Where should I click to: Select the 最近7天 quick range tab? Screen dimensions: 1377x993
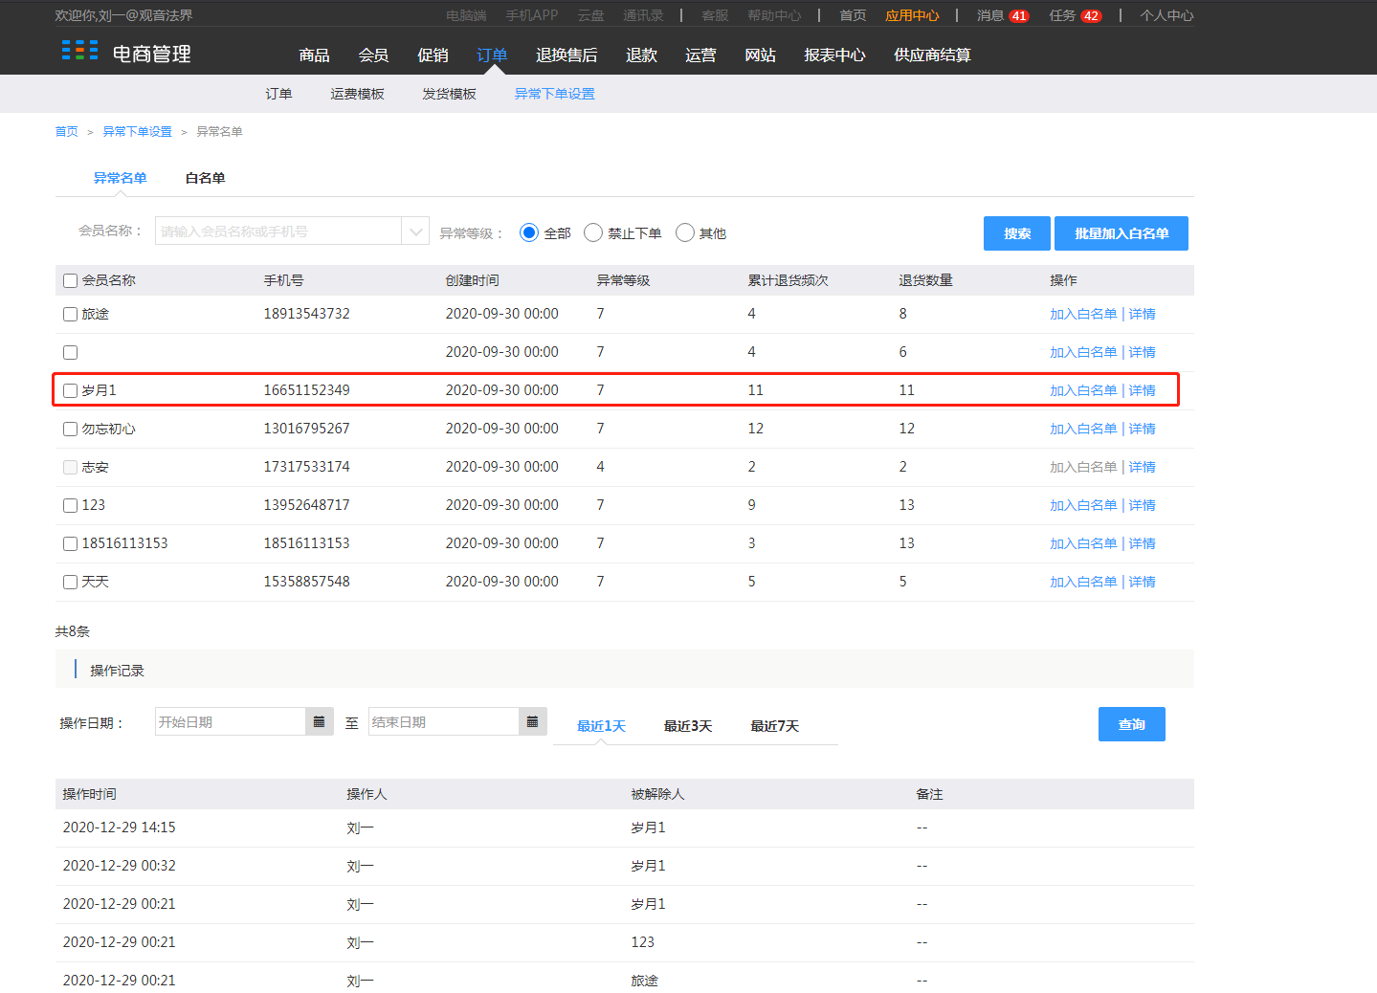tap(774, 726)
